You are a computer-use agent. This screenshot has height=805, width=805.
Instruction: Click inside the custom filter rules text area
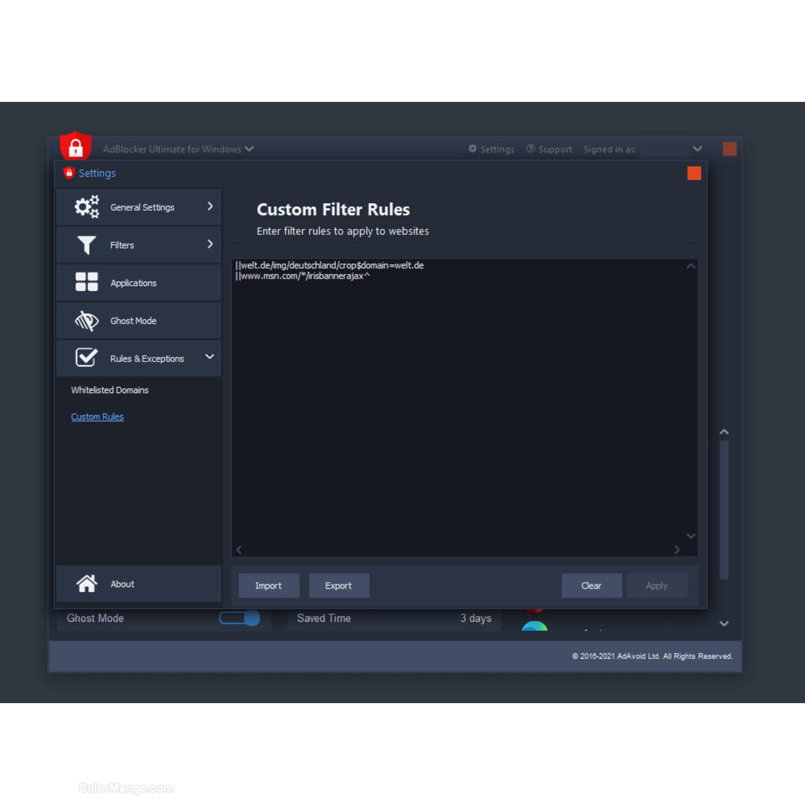(465, 408)
